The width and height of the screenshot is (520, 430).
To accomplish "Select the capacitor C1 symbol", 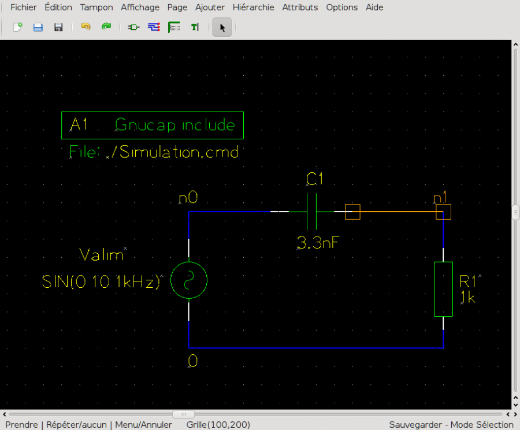I will point(312,212).
